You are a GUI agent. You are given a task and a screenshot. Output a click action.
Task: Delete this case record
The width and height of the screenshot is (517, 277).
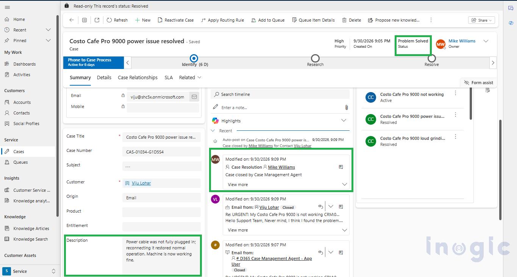point(351,20)
